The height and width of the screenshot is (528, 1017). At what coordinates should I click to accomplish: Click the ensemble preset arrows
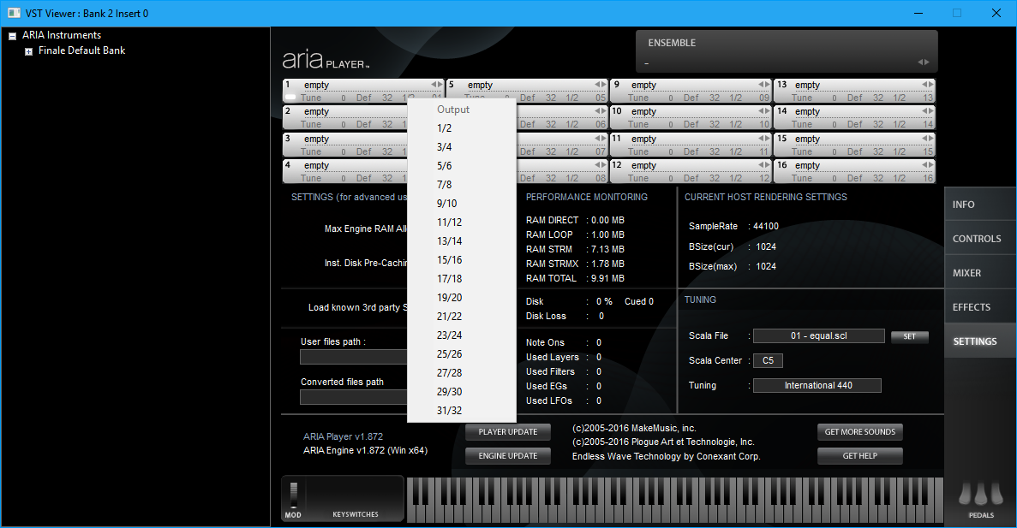click(x=923, y=62)
